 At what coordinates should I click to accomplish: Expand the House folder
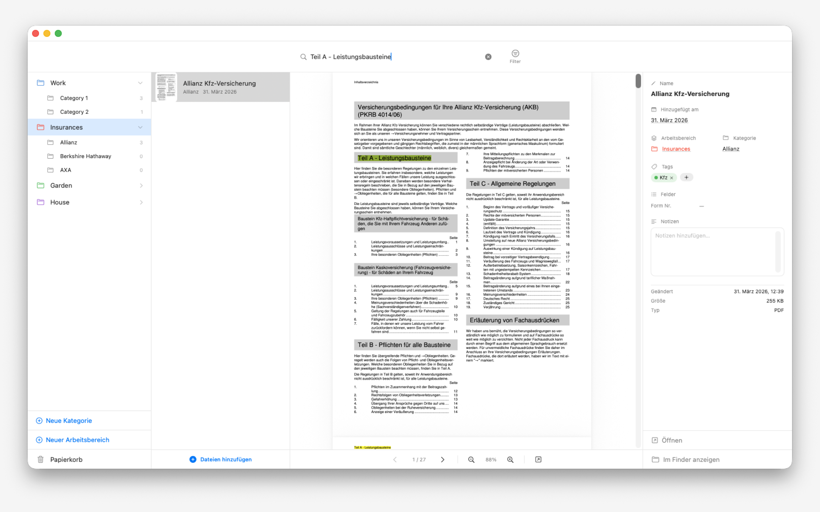coord(141,202)
